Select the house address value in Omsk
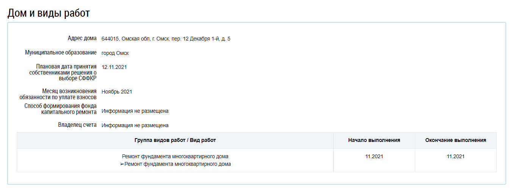The image size is (510, 190). pyautogui.click(x=166, y=39)
